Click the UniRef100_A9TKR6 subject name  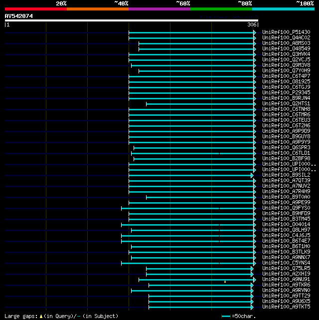pos(286,285)
